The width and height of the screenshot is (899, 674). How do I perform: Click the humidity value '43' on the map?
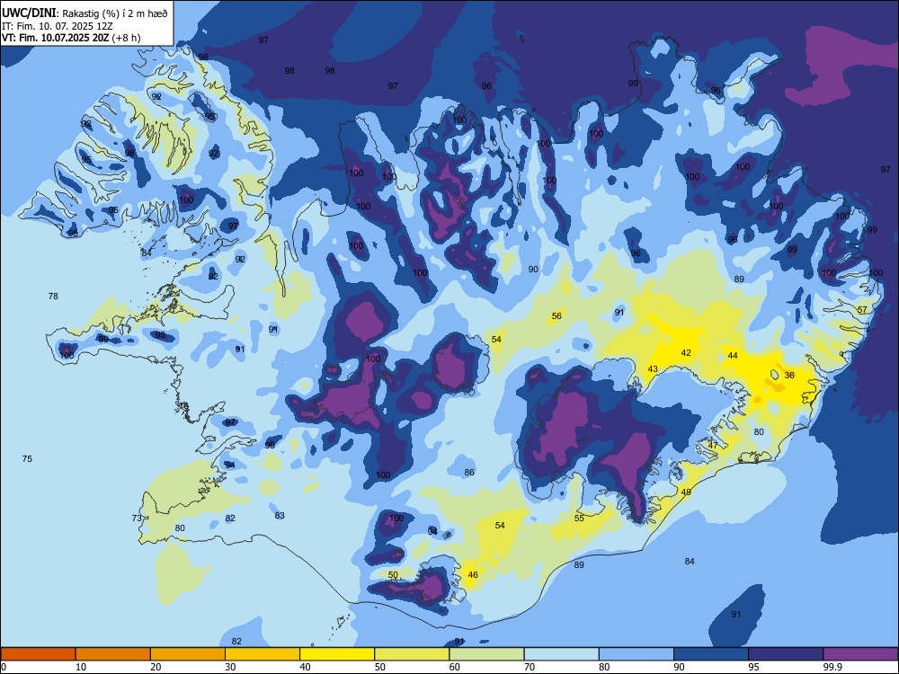coord(653,369)
